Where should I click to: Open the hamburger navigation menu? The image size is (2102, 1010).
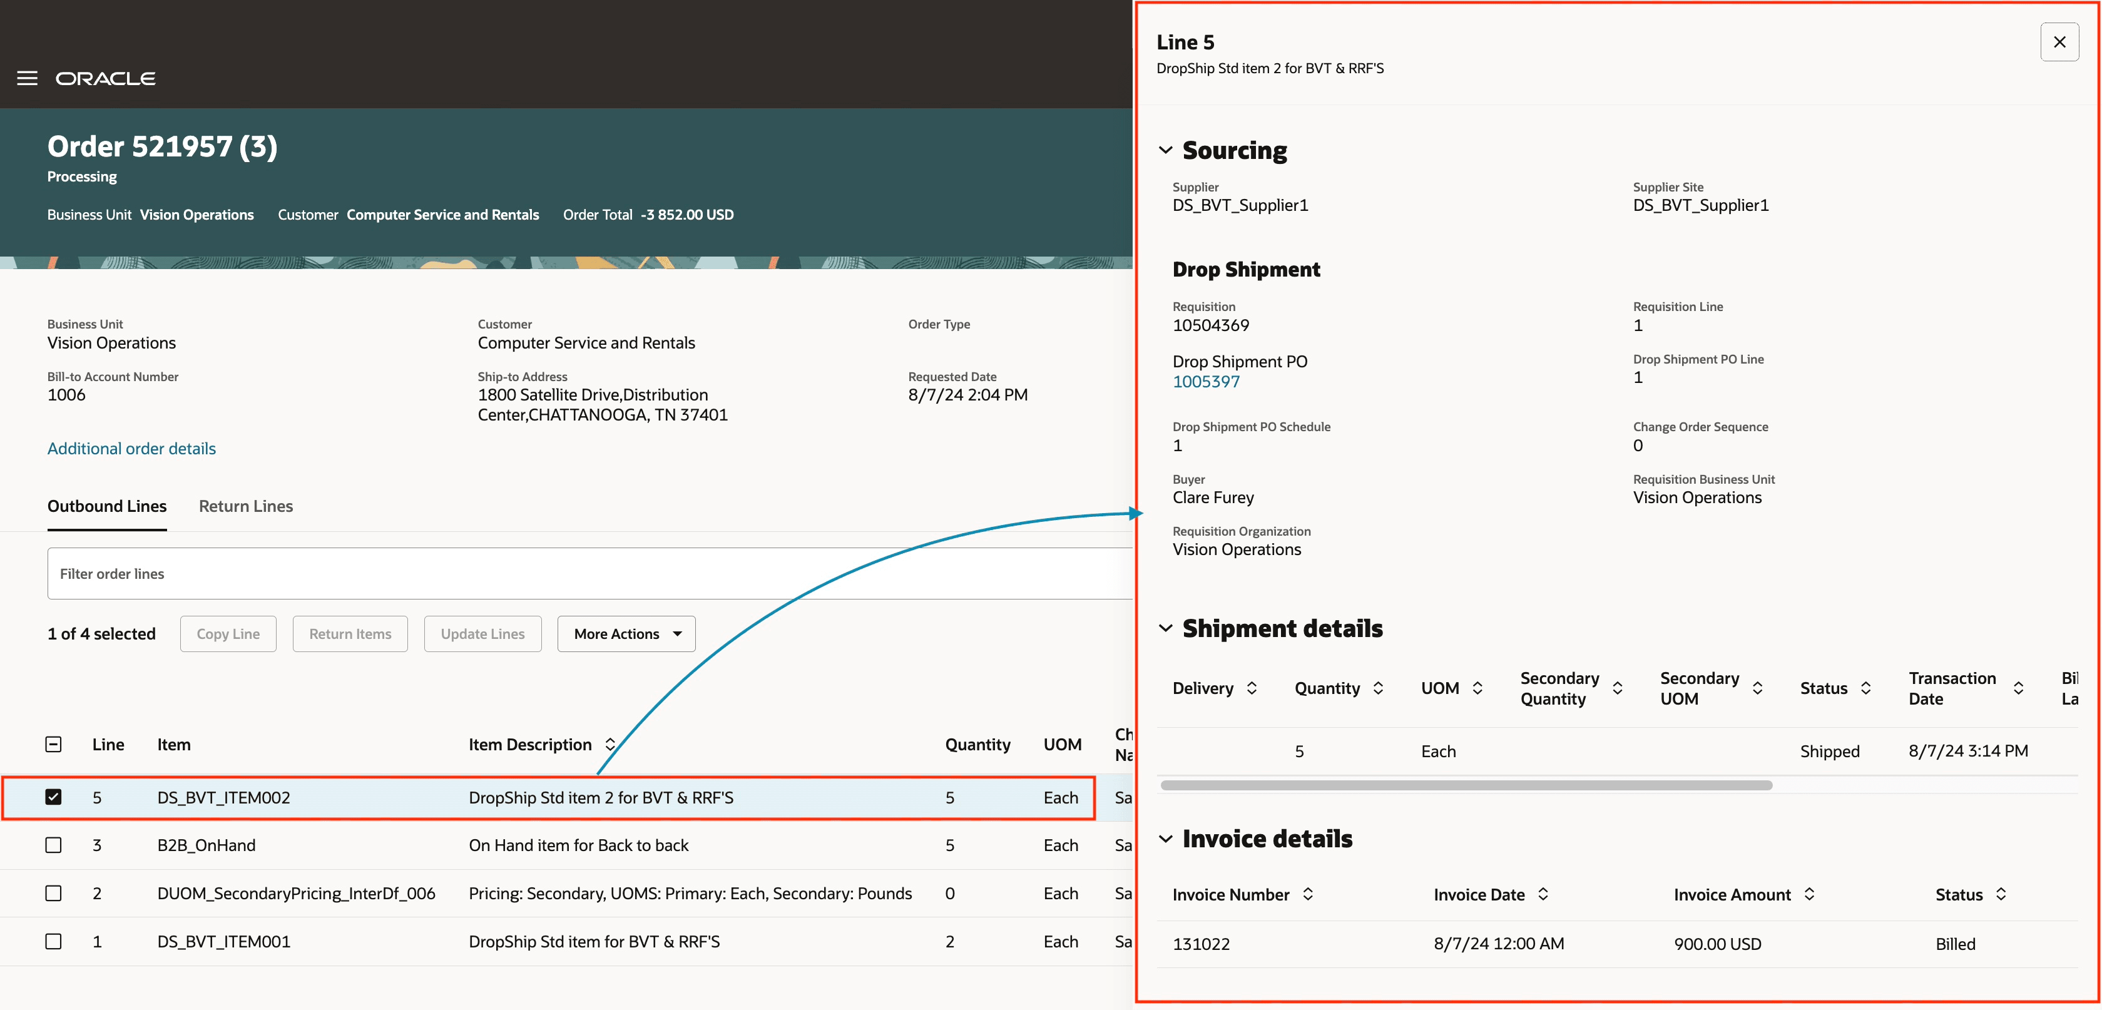(27, 78)
